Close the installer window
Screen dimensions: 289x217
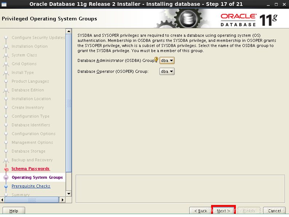click(x=284, y=4)
